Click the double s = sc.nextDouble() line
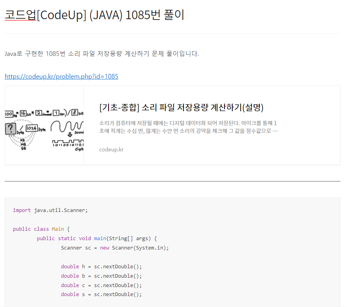The height and width of the screenshot is (307, 347). [x=101, y=294]
